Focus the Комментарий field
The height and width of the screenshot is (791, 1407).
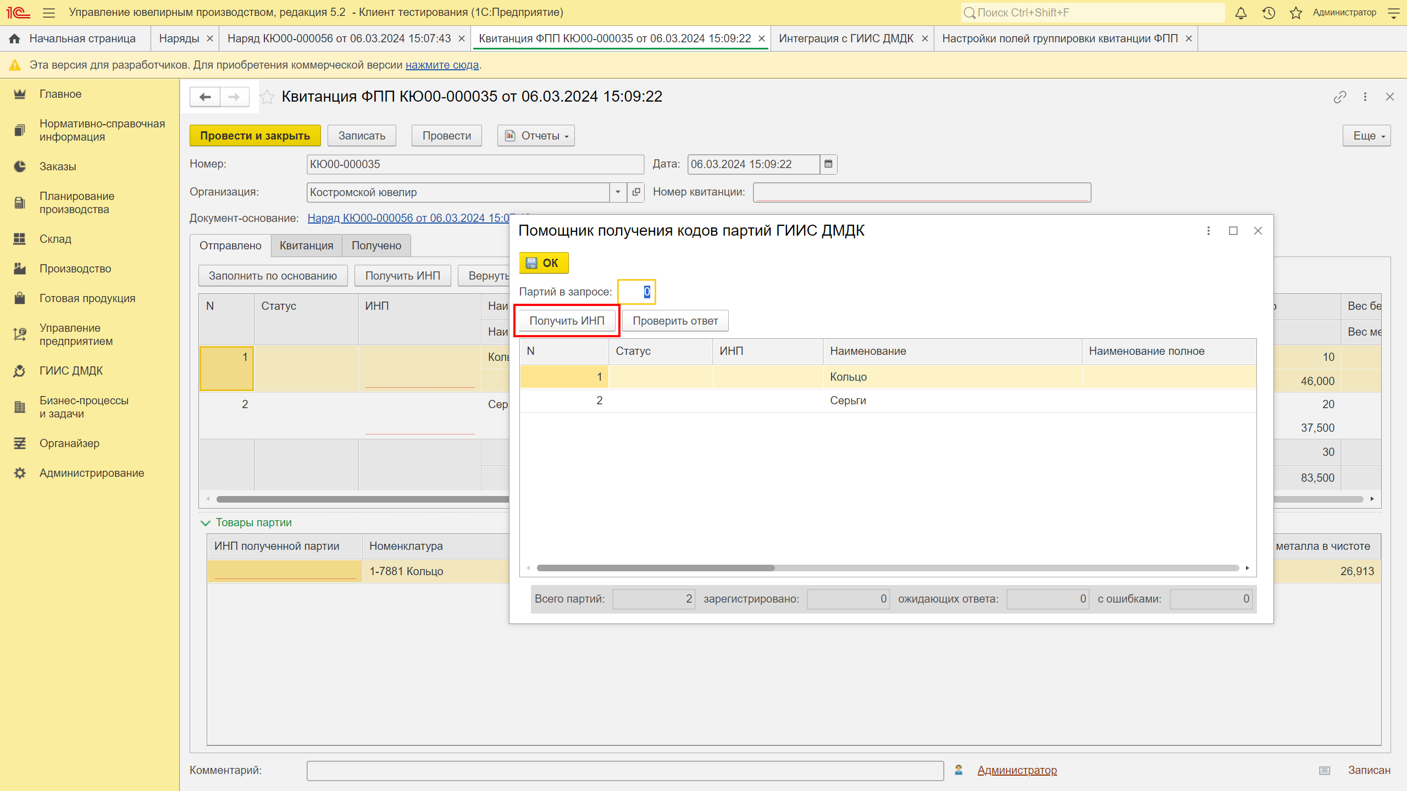tap(625, 771)
